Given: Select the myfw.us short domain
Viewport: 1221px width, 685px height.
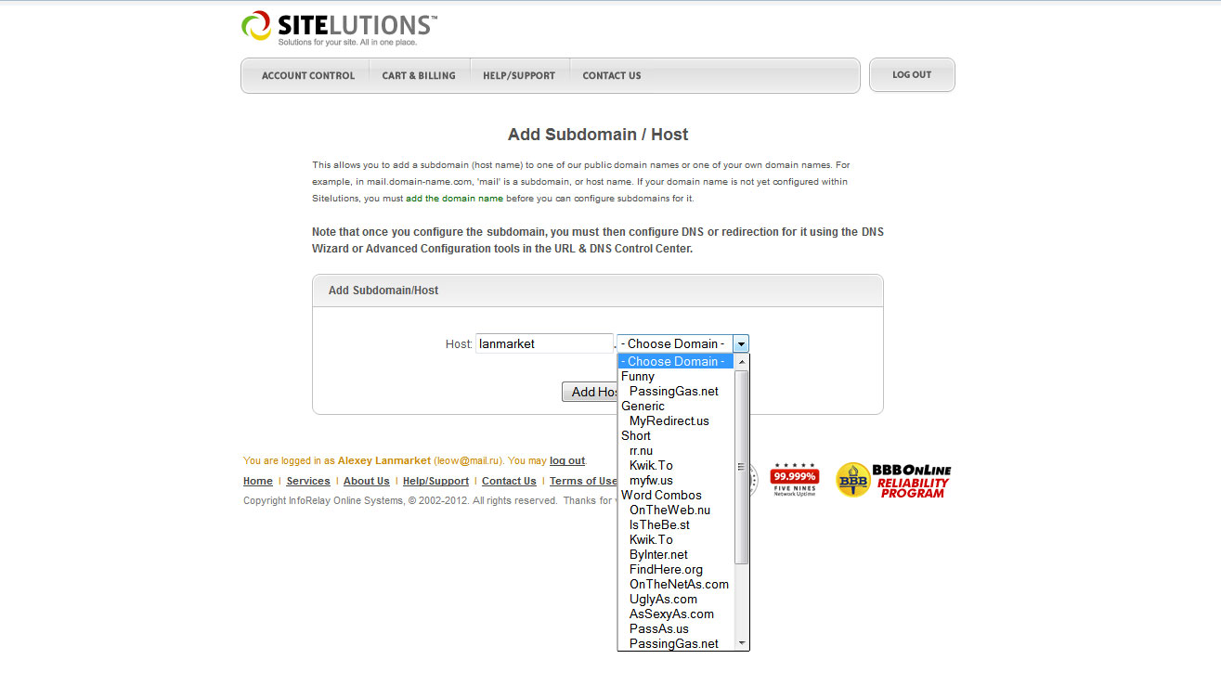Looking at the screenshot, I should coord(651,480).
